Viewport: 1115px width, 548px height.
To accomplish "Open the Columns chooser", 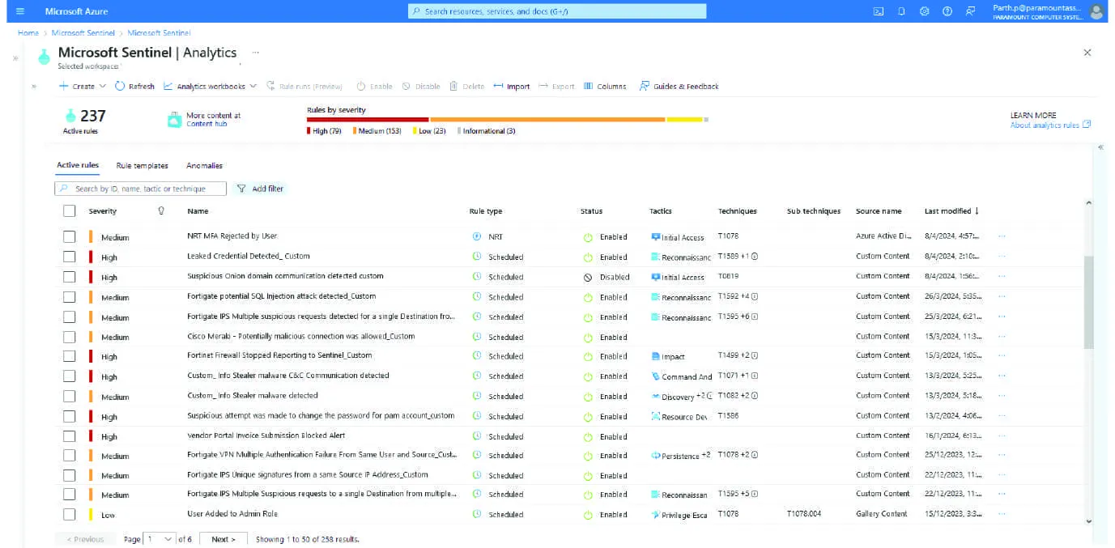I will (x=604, y=86).
